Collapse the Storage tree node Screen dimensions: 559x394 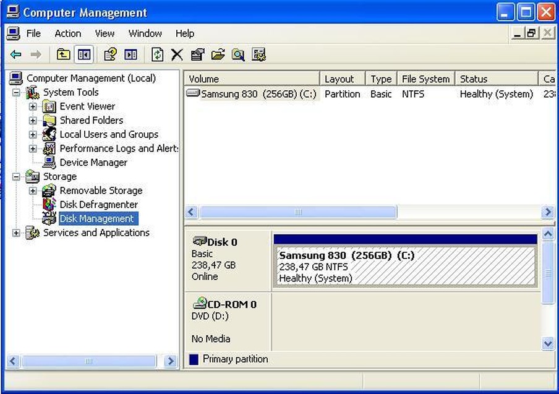(16, 177)
